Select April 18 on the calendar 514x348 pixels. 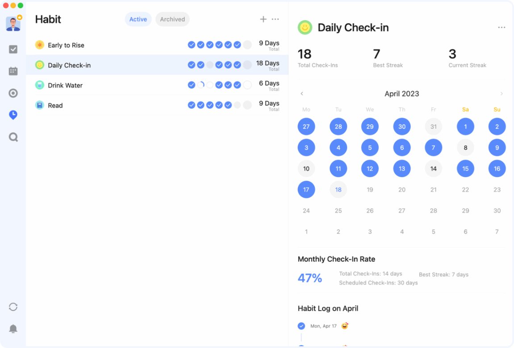point(338,189)
